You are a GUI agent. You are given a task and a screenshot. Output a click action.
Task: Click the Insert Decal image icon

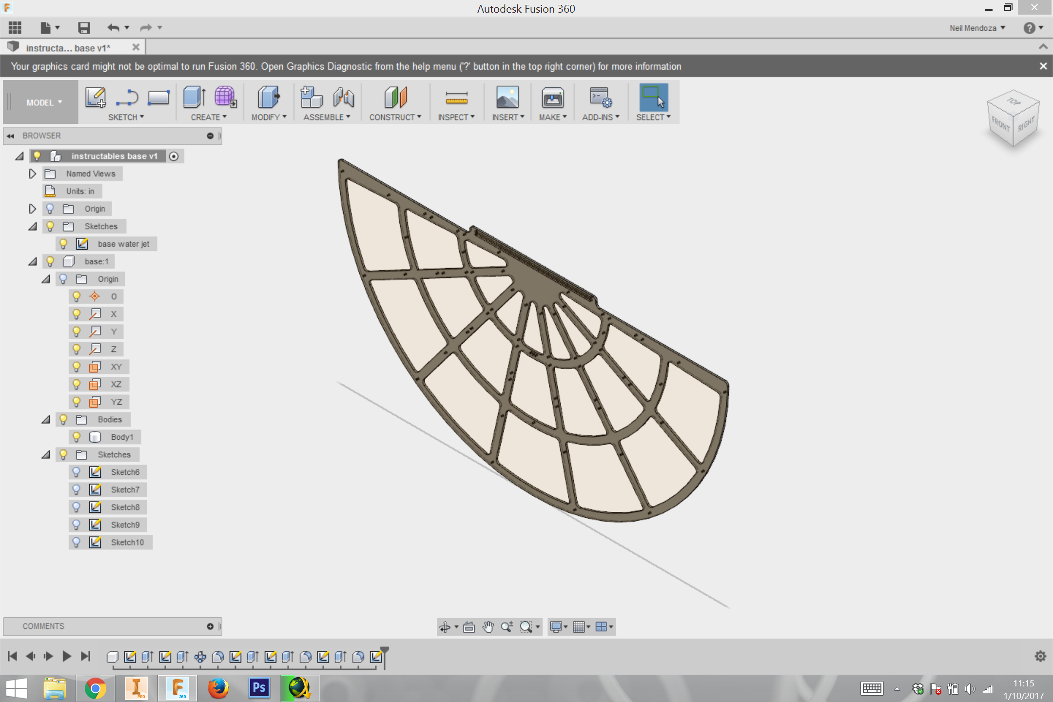tap(507, 97)
